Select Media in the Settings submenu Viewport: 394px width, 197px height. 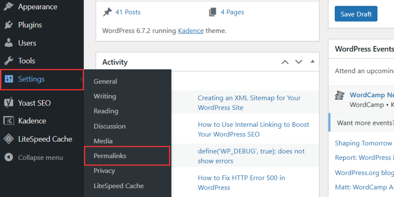point(103,141)
